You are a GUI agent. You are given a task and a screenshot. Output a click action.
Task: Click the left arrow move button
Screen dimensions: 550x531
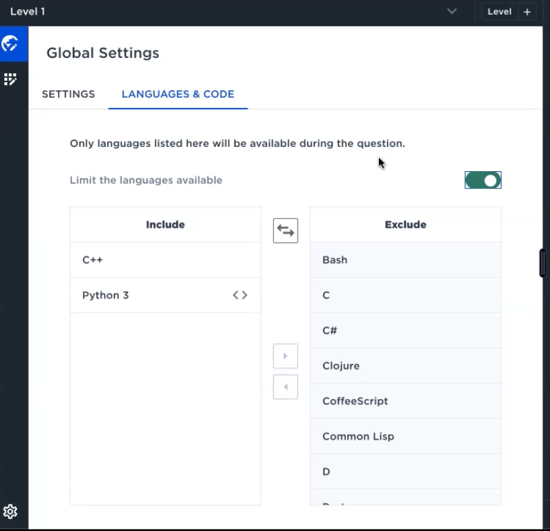tap(285, 387)
